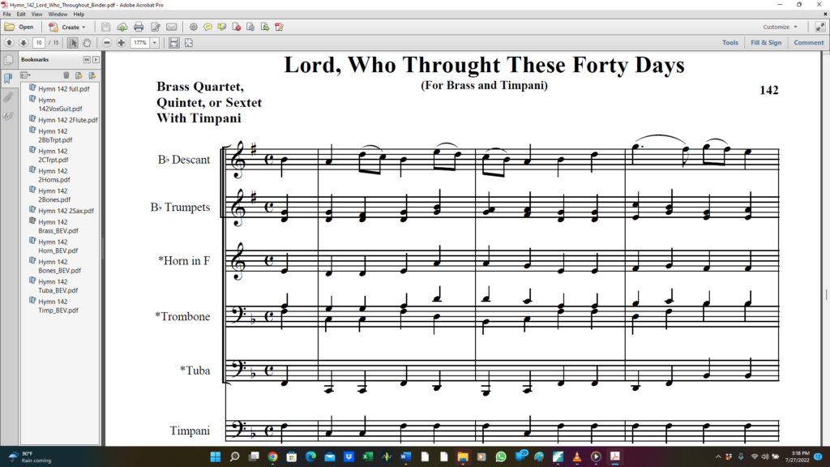This screenshot has width=830, height=467.
Task: Click the zoom out minus button
Action: point(107,42)
